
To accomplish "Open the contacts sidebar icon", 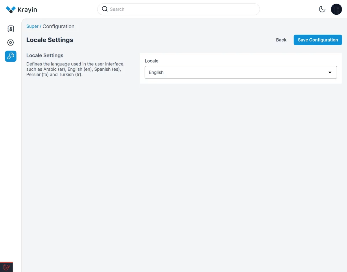I will click(x=11, y=29).
